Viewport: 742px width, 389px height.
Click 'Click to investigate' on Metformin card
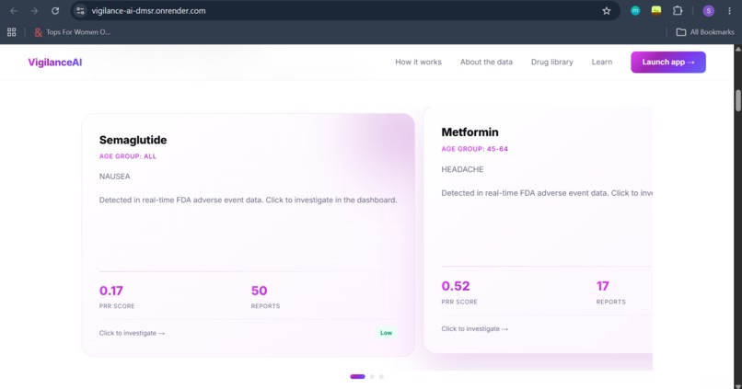tap(475, 328)
